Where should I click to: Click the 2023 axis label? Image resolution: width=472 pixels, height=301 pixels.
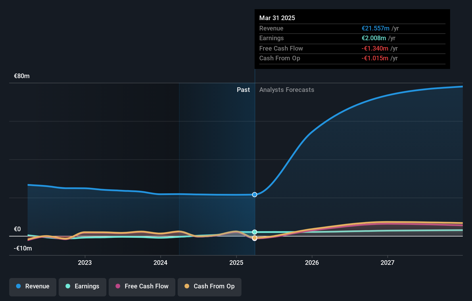85,263
